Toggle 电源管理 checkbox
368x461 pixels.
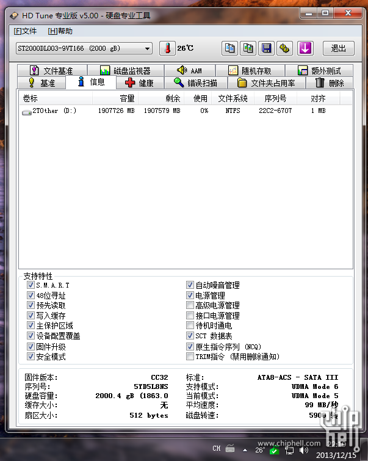[190, 295]
